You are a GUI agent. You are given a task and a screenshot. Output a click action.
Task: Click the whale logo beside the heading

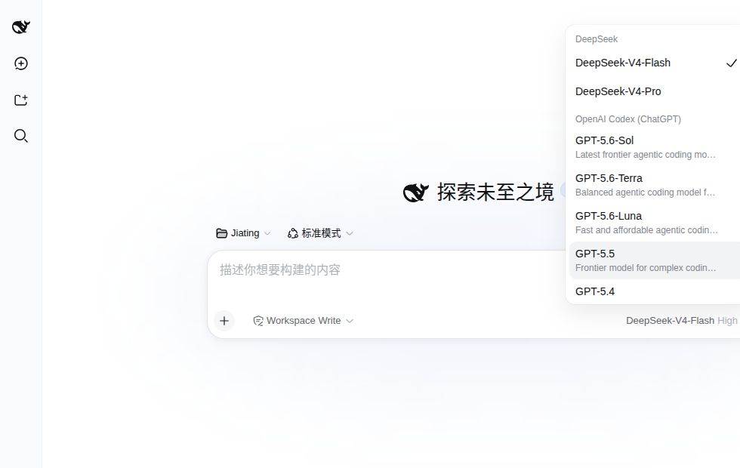click(416, 192)
